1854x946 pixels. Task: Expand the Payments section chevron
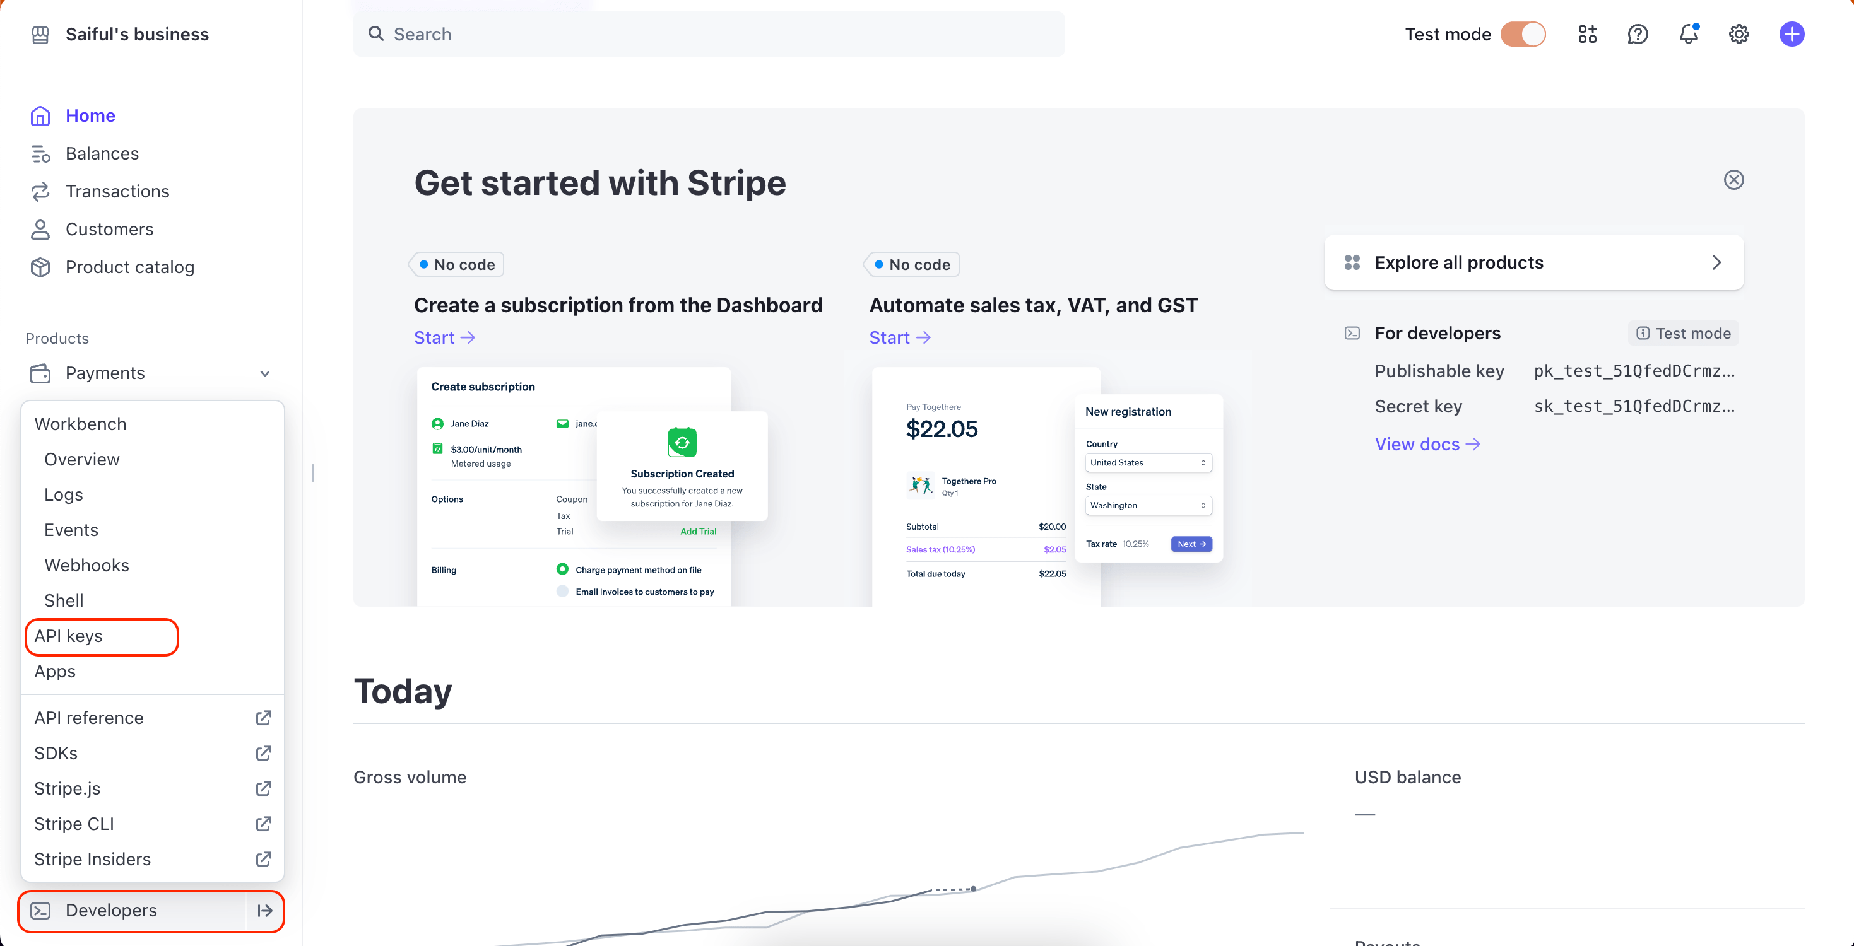tap(265, 373)
